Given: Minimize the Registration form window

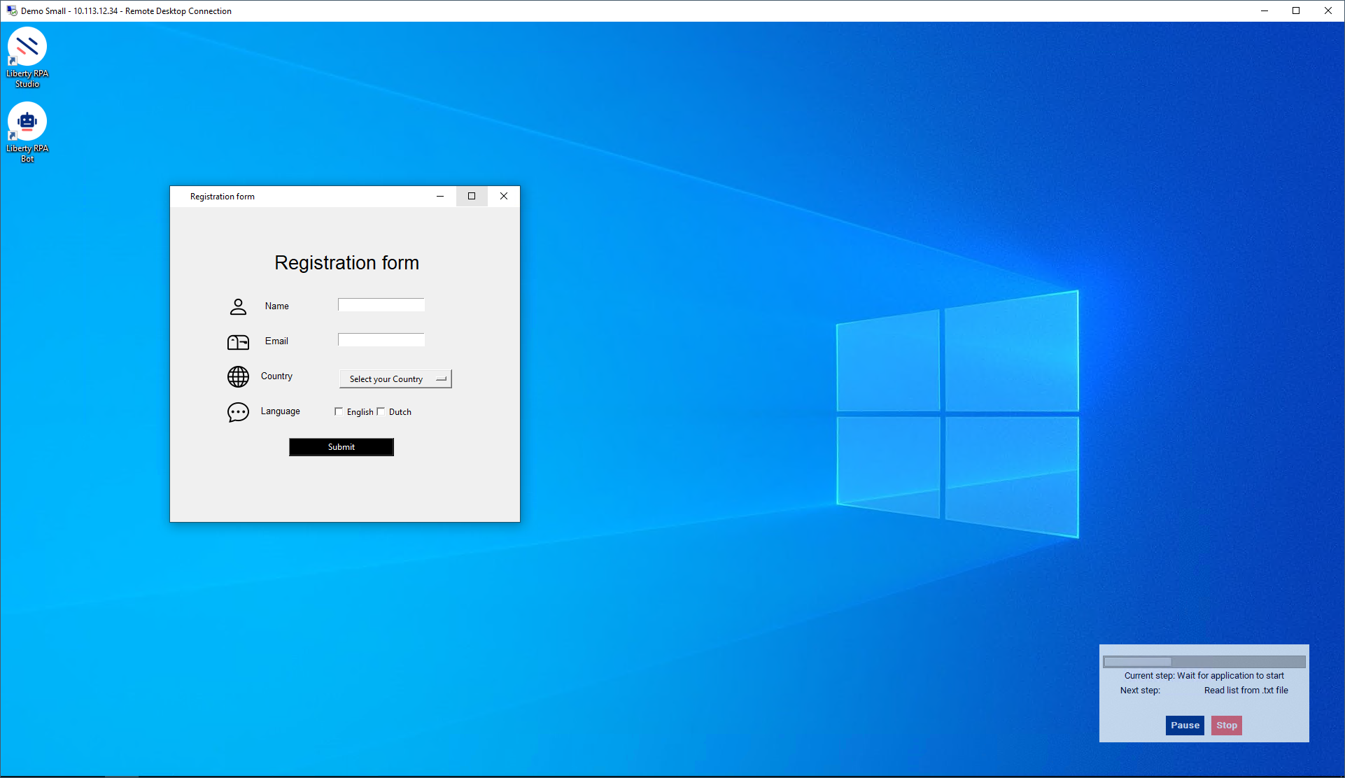Looking at the screenshot, I should click(x=440, y=197).
